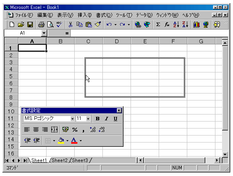Open the Name Box dropdown
233x176 pixels.
(44, 33)
